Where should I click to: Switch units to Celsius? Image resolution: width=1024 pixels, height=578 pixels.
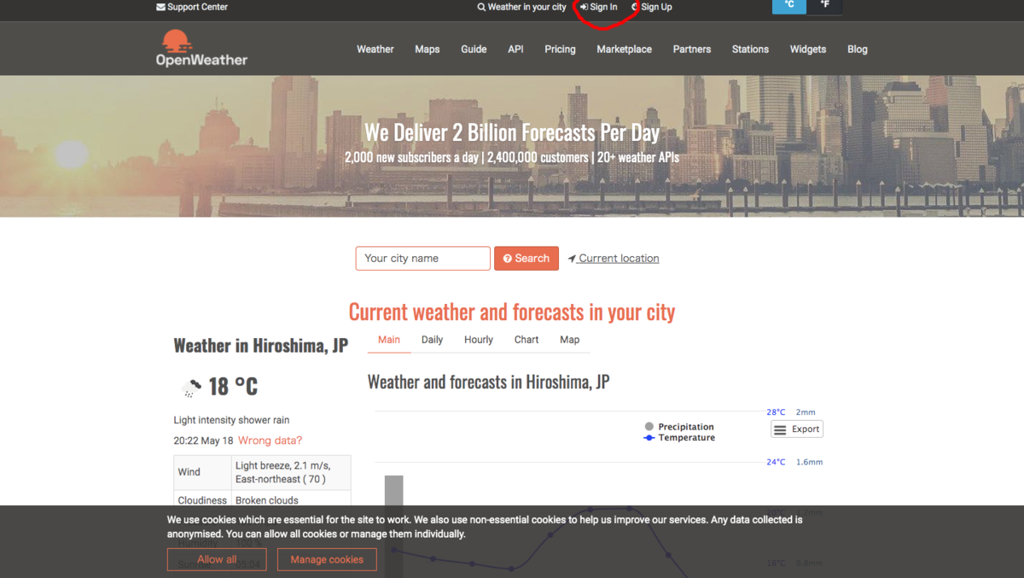coord(789,6)
